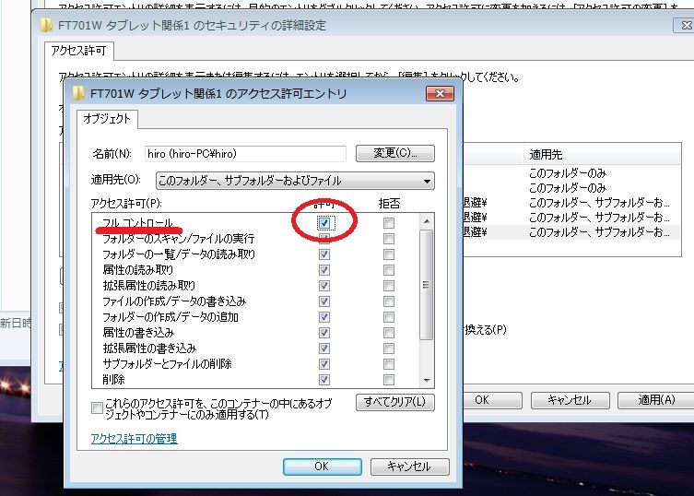Toggle deny checkbox for フルコントロール
Viewport: 694px width, 496px height.
click(389, 223)
